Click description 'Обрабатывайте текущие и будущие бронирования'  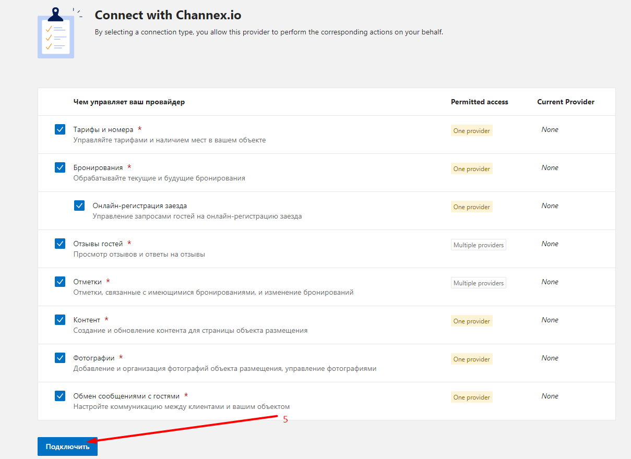[x=159, y=178]
